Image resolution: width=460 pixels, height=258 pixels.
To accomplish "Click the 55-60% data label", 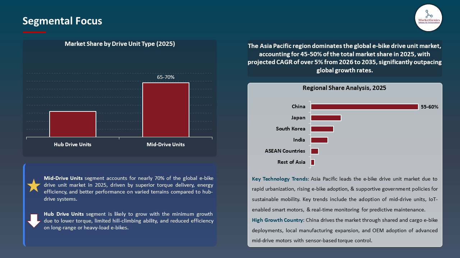I will [x=429, y=107].
